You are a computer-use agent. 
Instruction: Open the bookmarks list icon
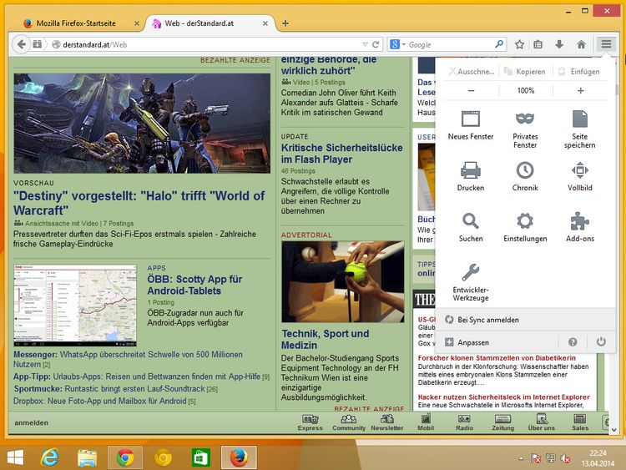[538, 44]
